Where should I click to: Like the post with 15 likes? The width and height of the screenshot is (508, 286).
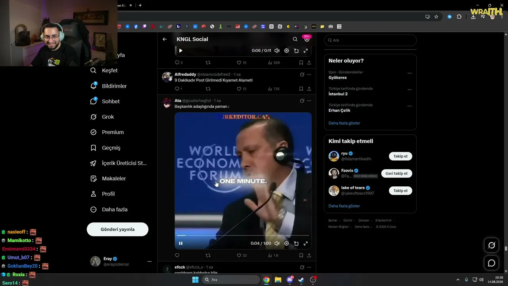point(241,63)
